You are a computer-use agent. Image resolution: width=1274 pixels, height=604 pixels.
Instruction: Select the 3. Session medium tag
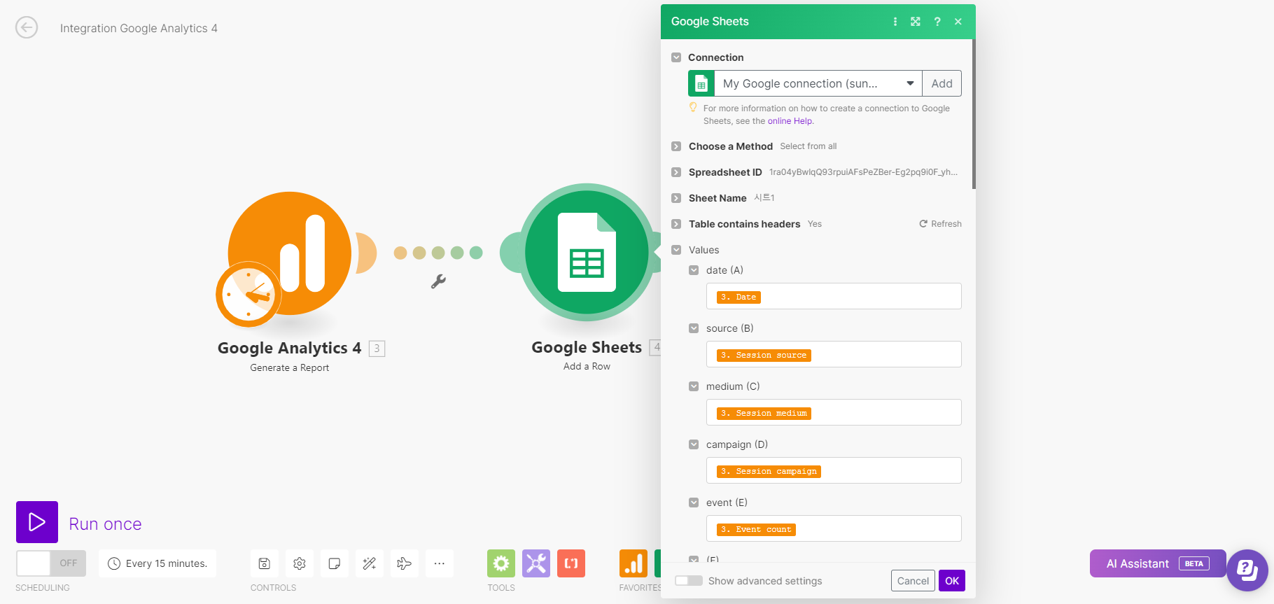tap(764, 414)
